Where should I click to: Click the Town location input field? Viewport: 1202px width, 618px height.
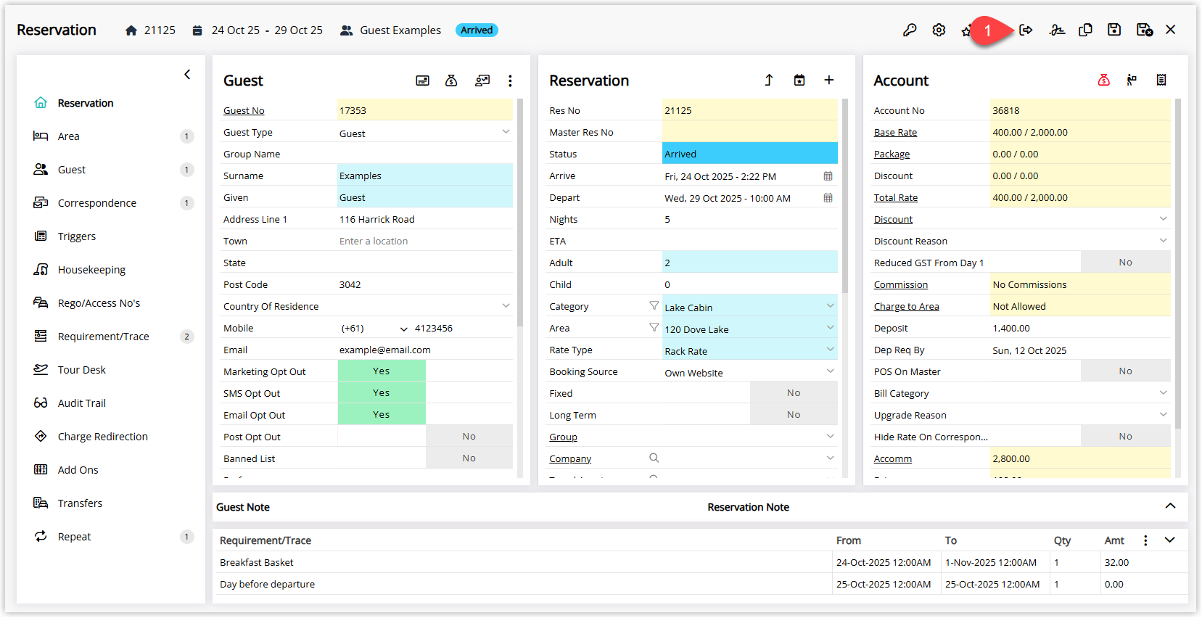425,241
